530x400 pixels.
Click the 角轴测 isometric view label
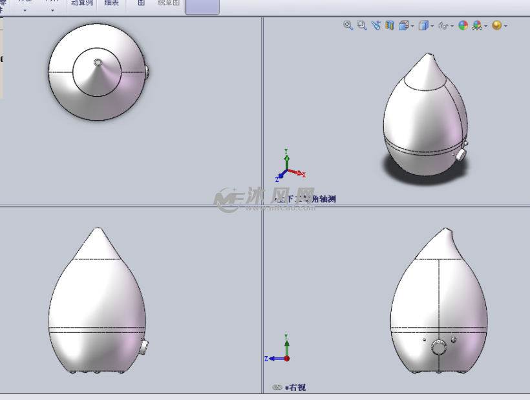(x=323, y=199)
